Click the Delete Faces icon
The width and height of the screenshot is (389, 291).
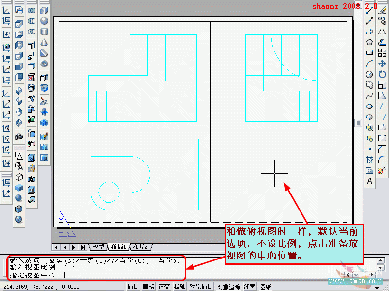coord(32,78)
